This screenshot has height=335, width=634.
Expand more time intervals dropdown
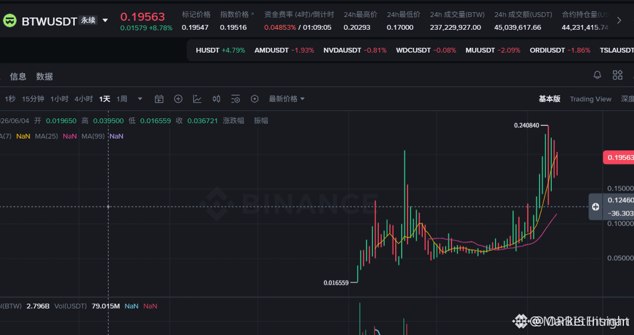140,99
